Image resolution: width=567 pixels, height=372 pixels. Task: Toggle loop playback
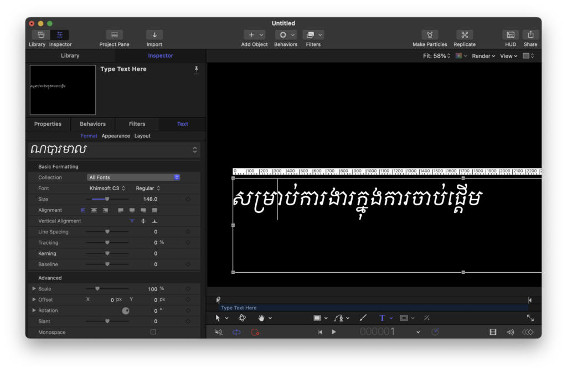236,332
